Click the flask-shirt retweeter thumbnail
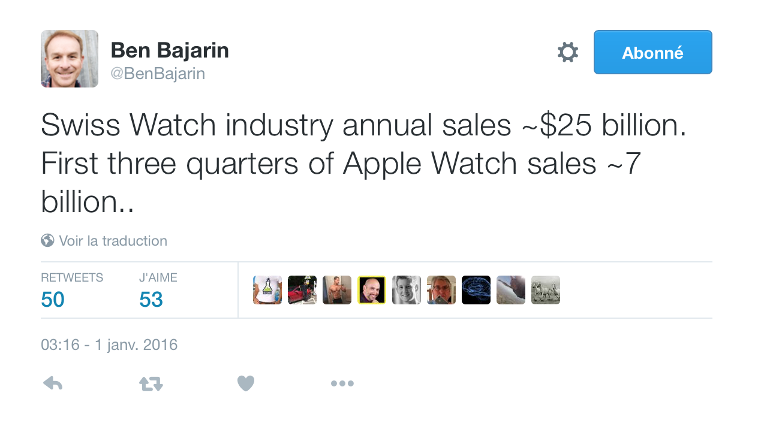758x423 pixels. [267, 289]
